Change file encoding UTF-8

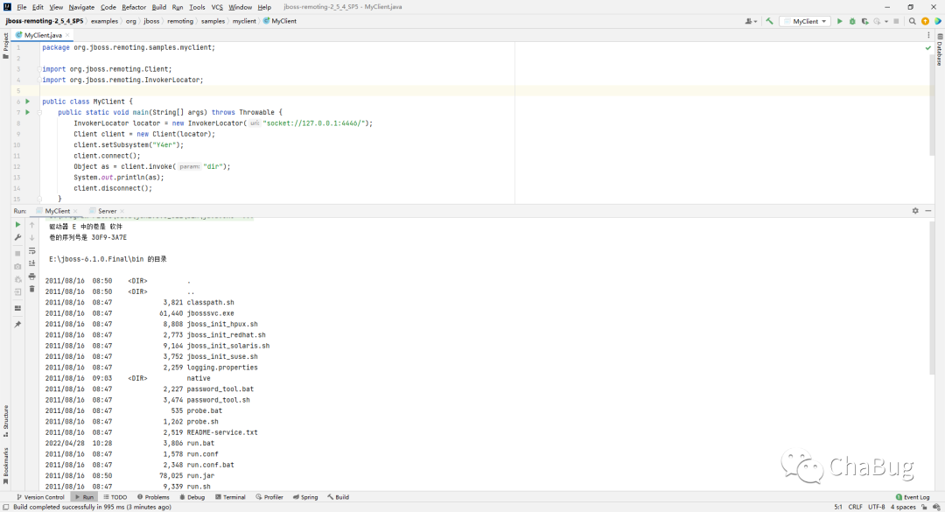pyautogui.click(x=876, y=507)
